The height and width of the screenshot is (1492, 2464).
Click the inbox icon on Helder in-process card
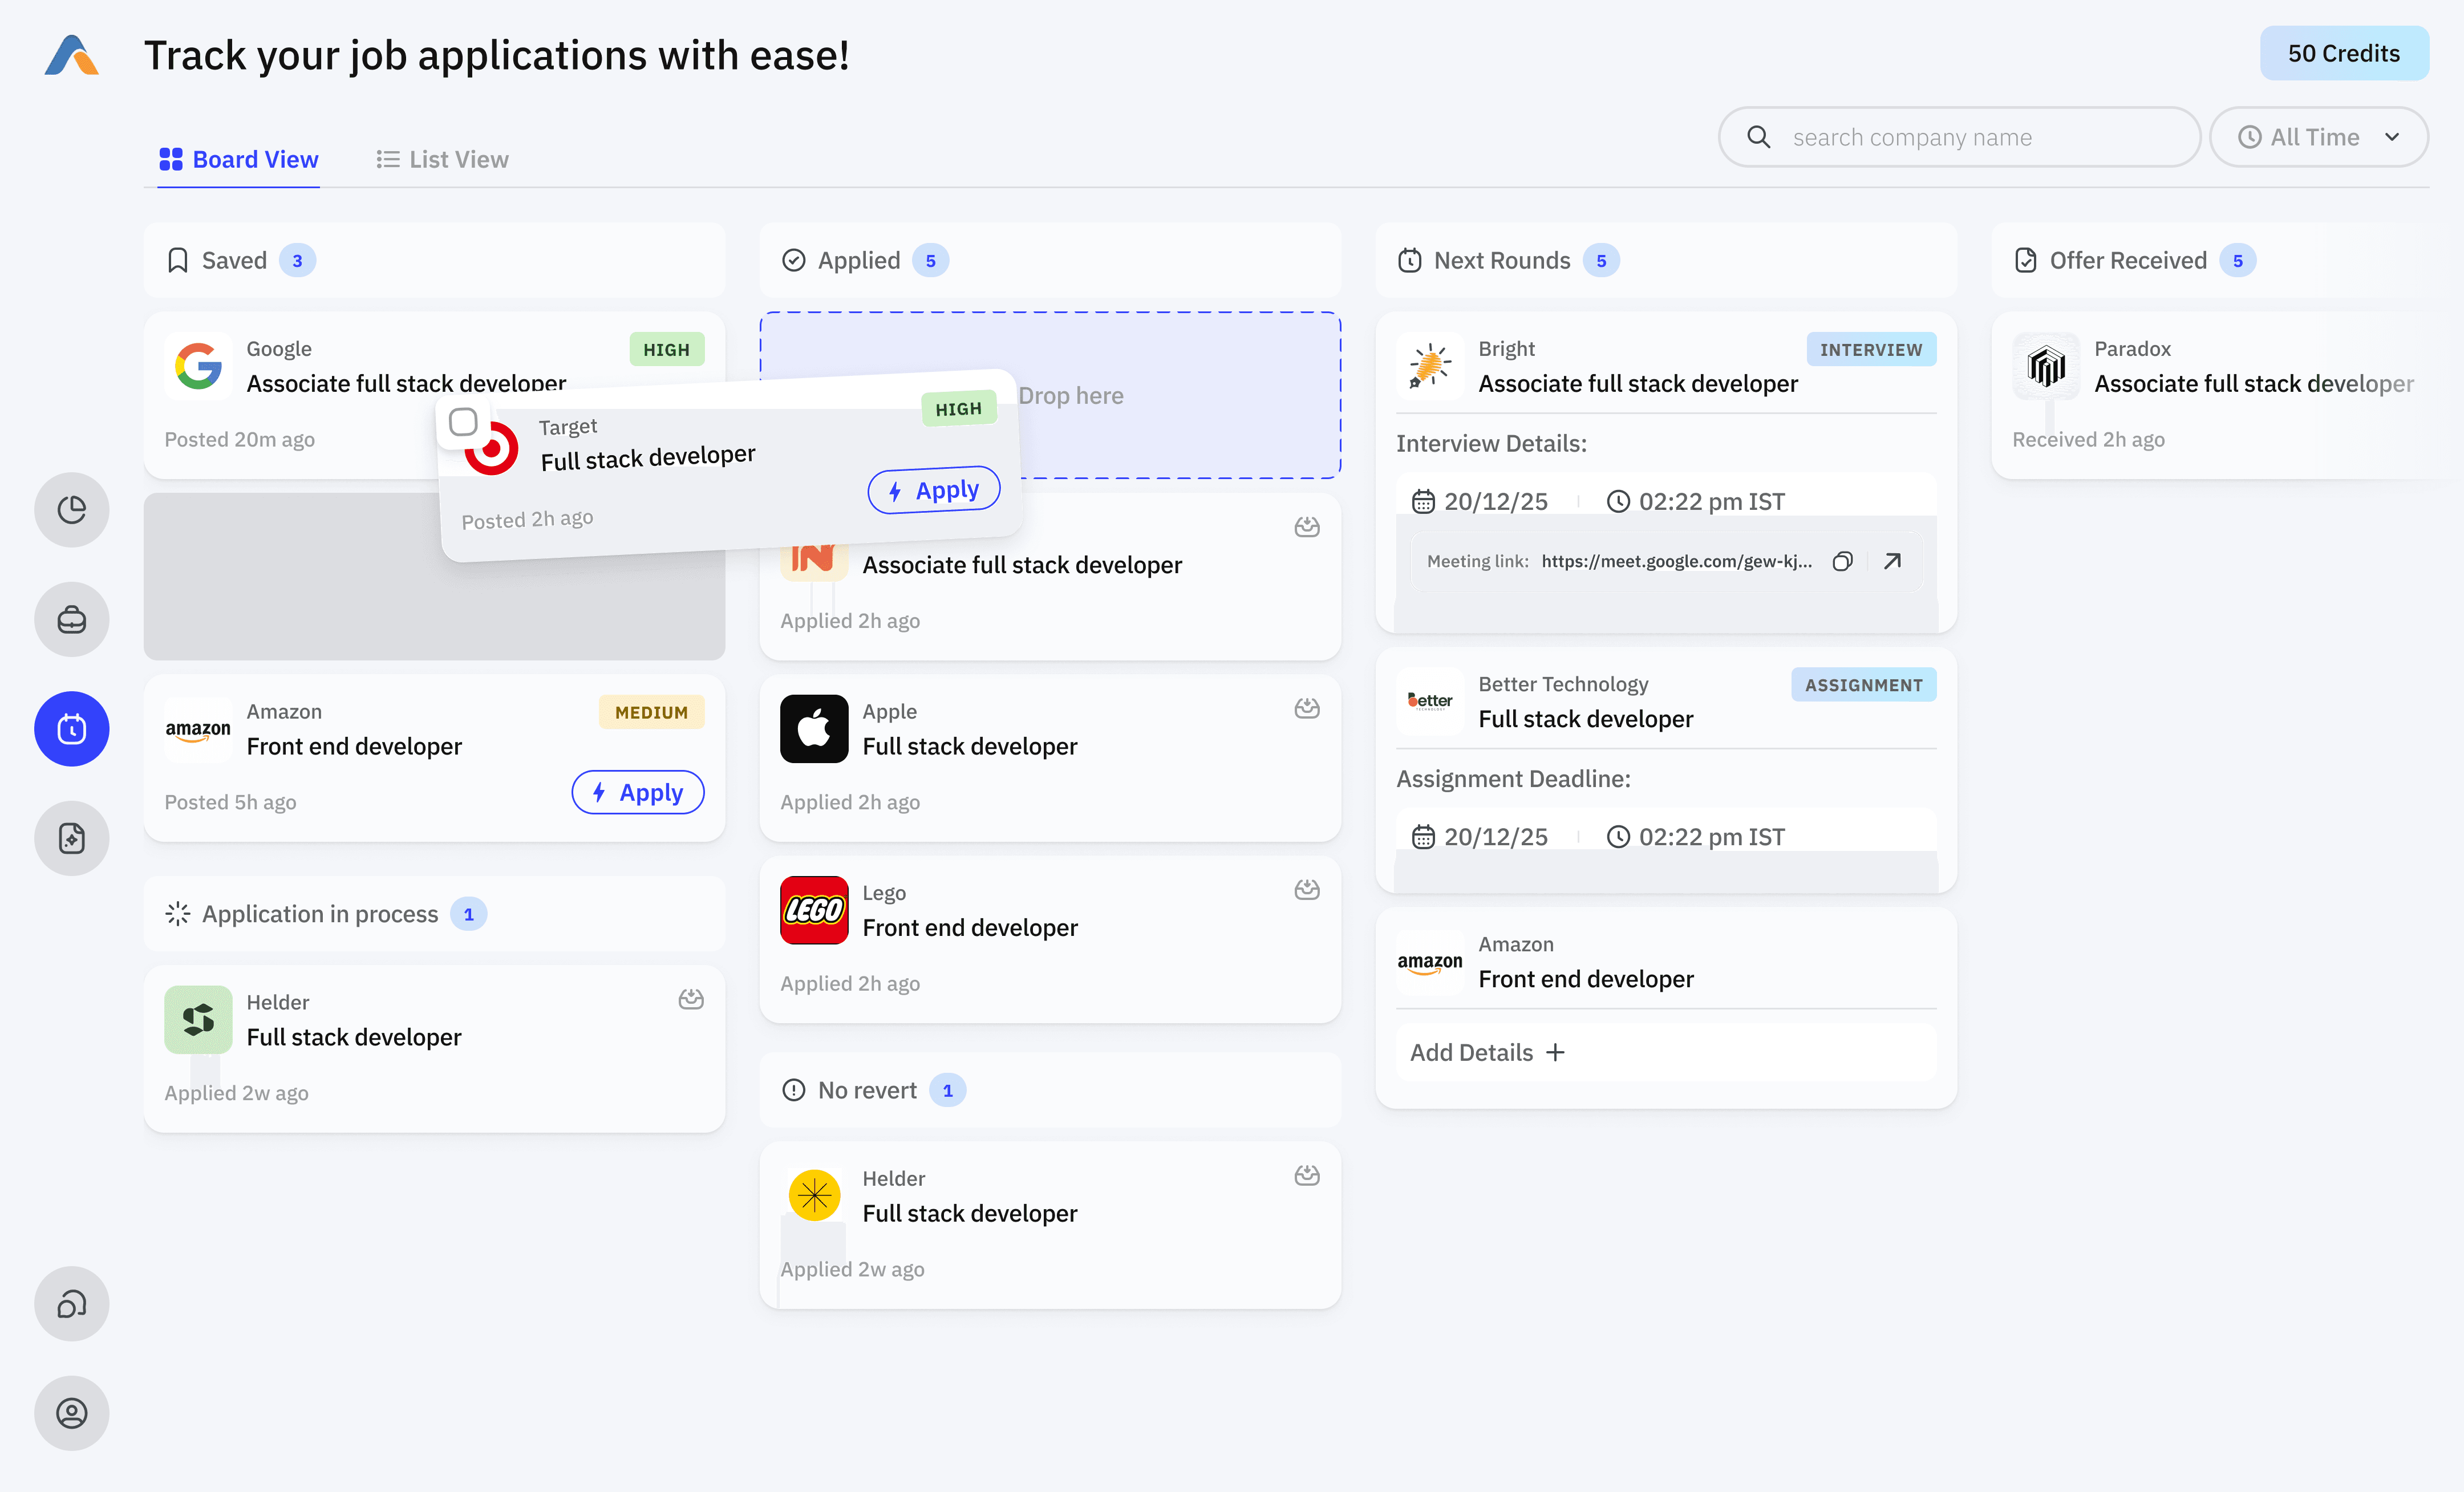[690, 999]
